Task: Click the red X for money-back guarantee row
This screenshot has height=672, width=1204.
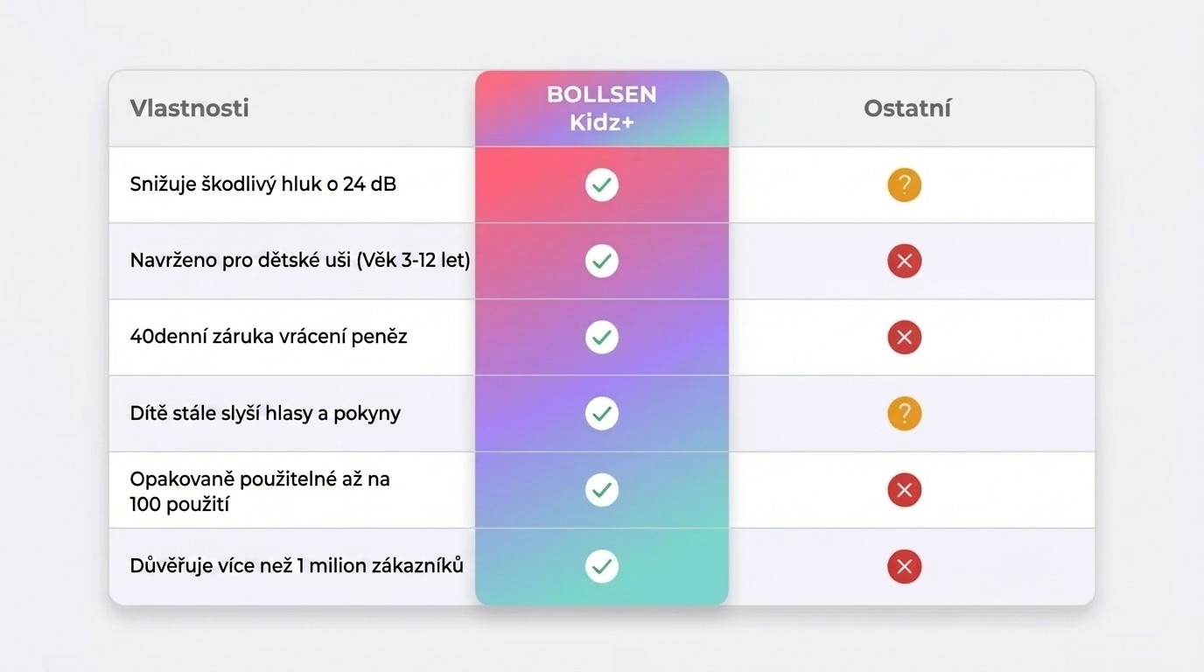Action: coord(904,337)
